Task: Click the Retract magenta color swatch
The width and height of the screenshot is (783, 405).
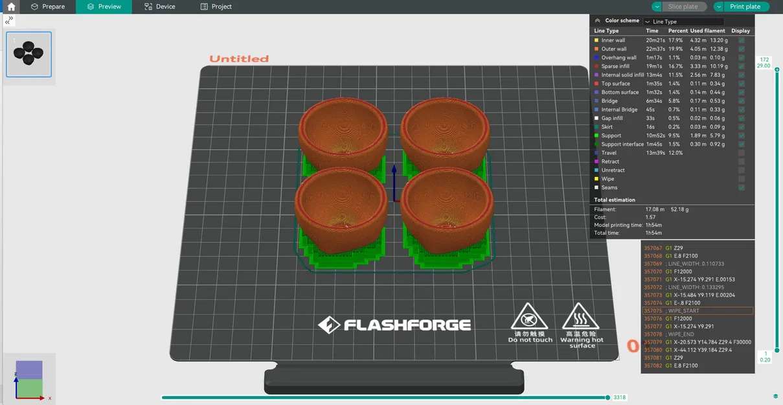Action: 596,161
